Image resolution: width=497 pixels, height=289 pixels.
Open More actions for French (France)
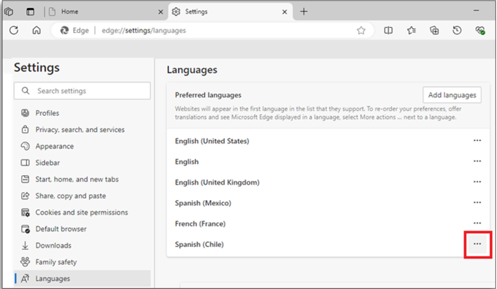477,223
